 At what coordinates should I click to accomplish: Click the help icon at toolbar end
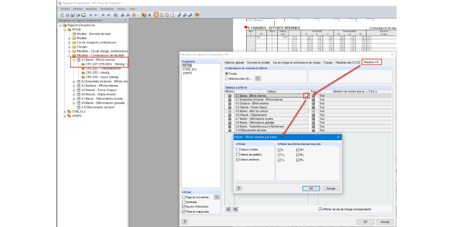[x=197, y=15]
